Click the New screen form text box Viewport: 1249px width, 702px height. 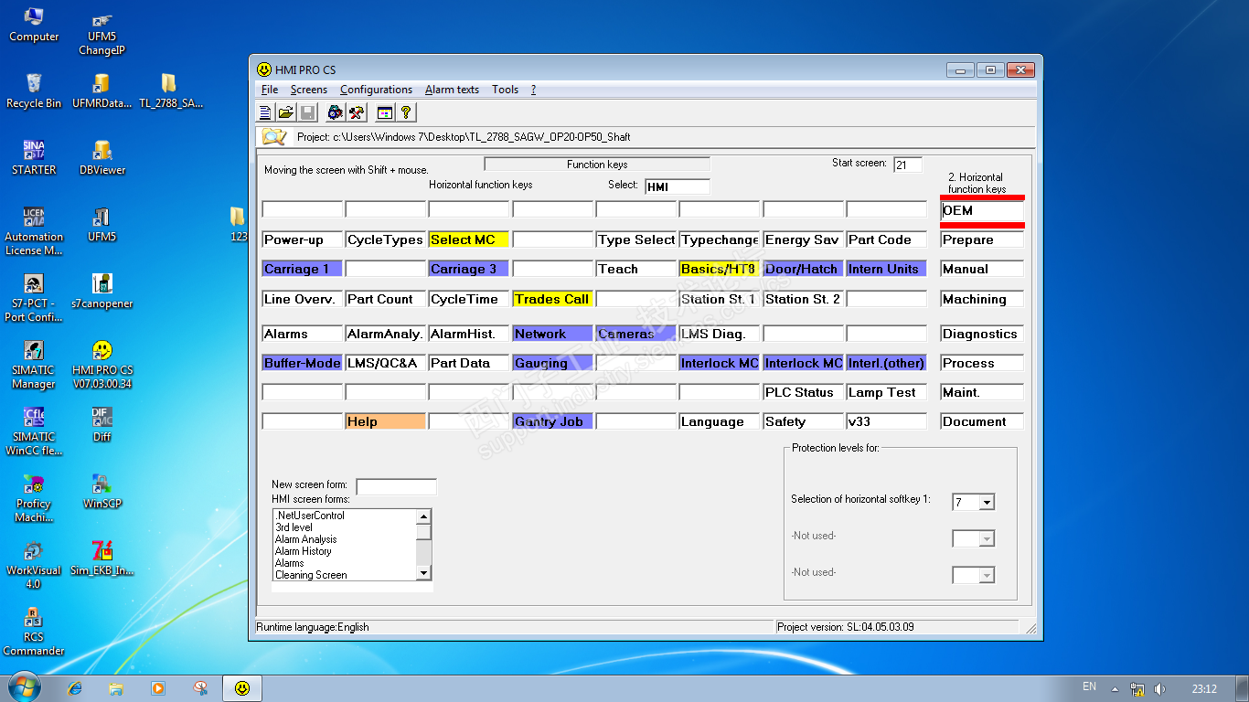(x=396, y=486)
